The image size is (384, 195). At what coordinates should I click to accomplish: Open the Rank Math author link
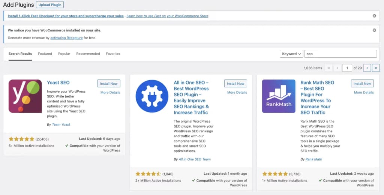[x=314, y=159]
